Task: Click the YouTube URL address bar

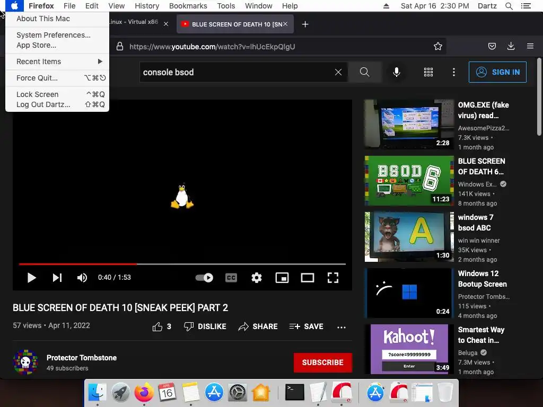Action: pos(212,47)
